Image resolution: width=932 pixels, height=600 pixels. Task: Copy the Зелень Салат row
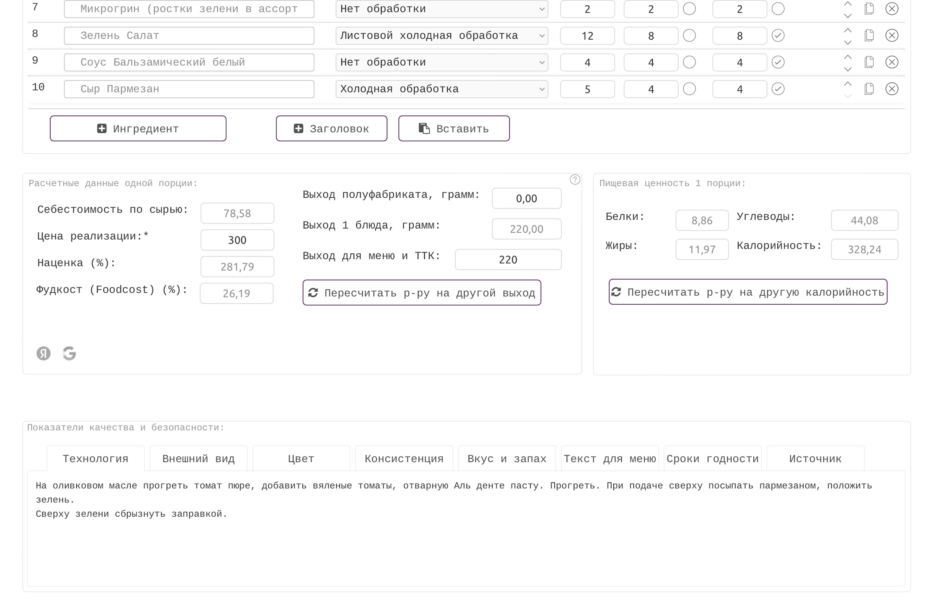[x=869, y=35]
